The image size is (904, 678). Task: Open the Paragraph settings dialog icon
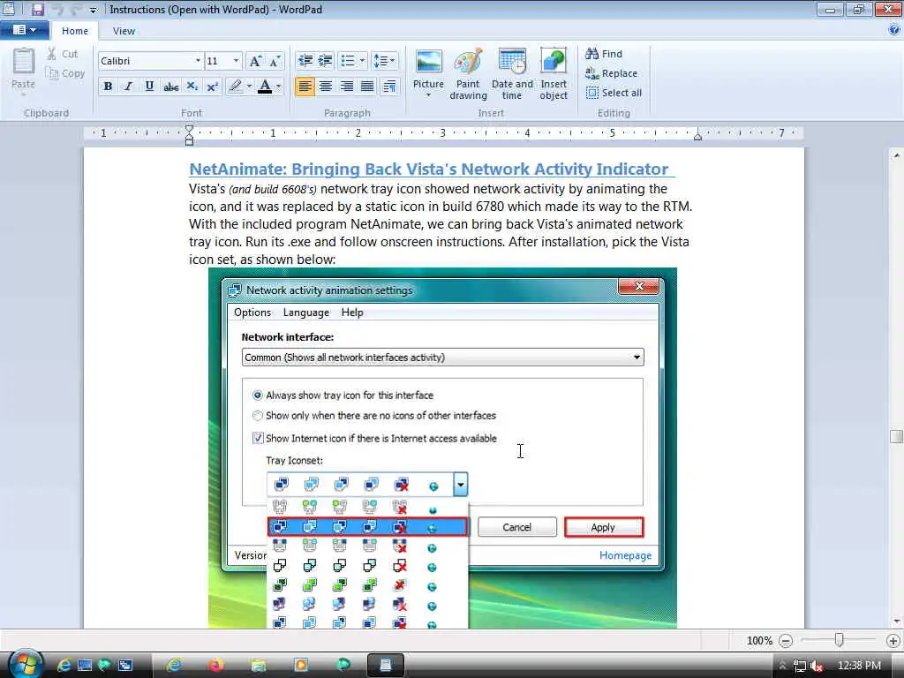389,87
